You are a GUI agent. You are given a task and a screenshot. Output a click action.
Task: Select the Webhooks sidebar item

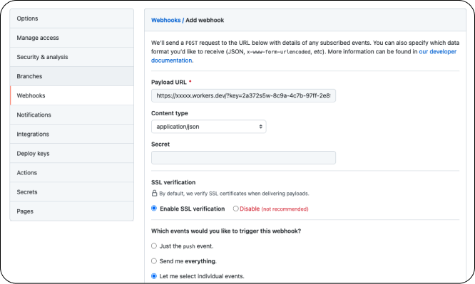[x=71, y=95]
